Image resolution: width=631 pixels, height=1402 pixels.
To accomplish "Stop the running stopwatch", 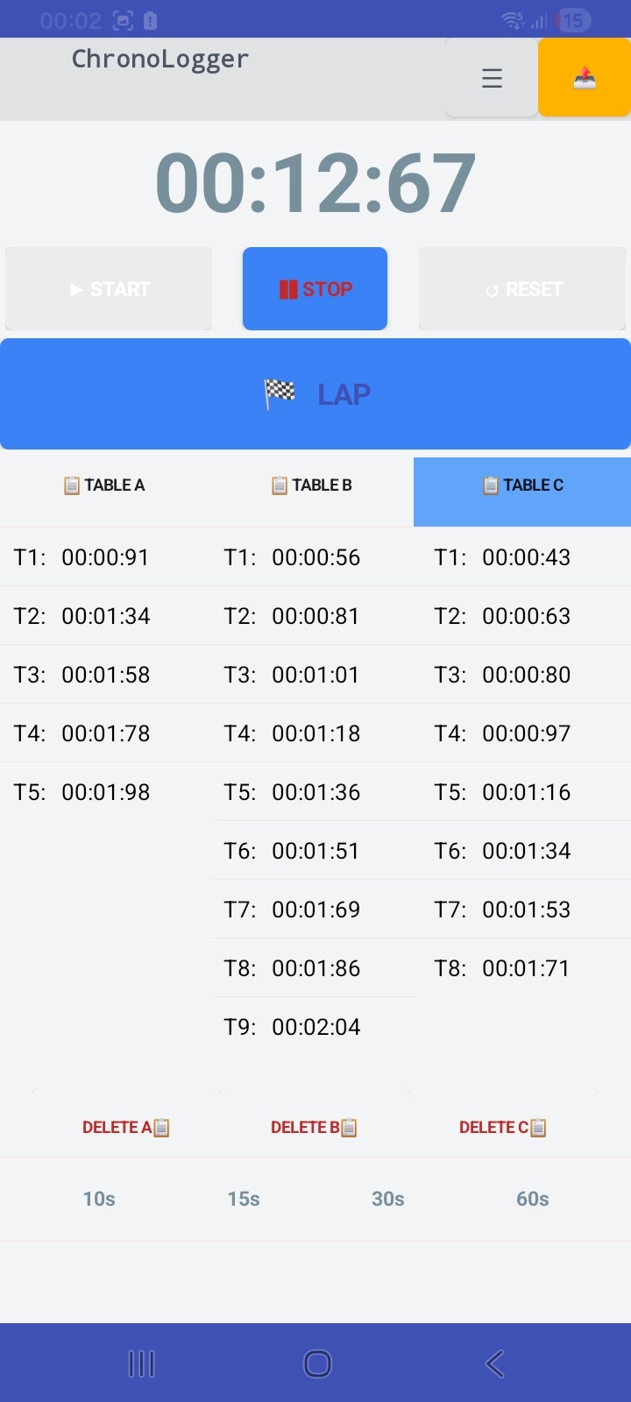I will coord(315,289).
